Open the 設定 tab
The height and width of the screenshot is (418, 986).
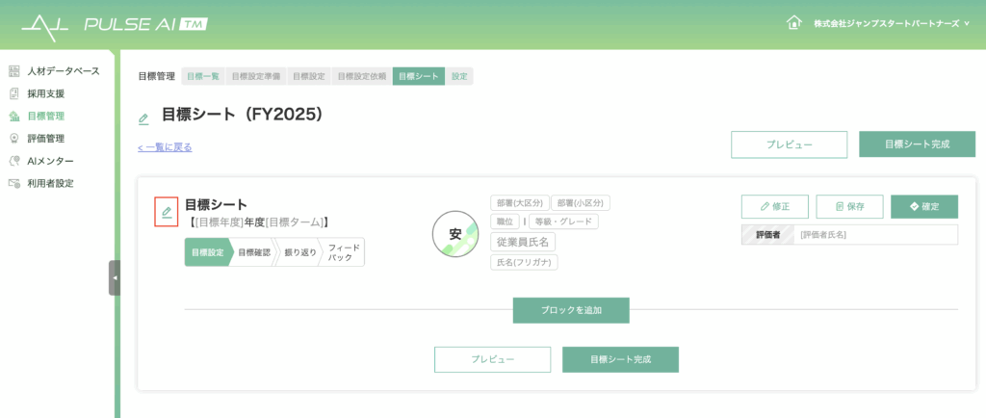point(459,75)
